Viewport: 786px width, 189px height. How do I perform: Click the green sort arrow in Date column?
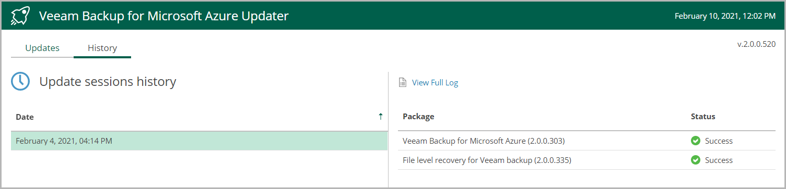click(x=380, y=117)
